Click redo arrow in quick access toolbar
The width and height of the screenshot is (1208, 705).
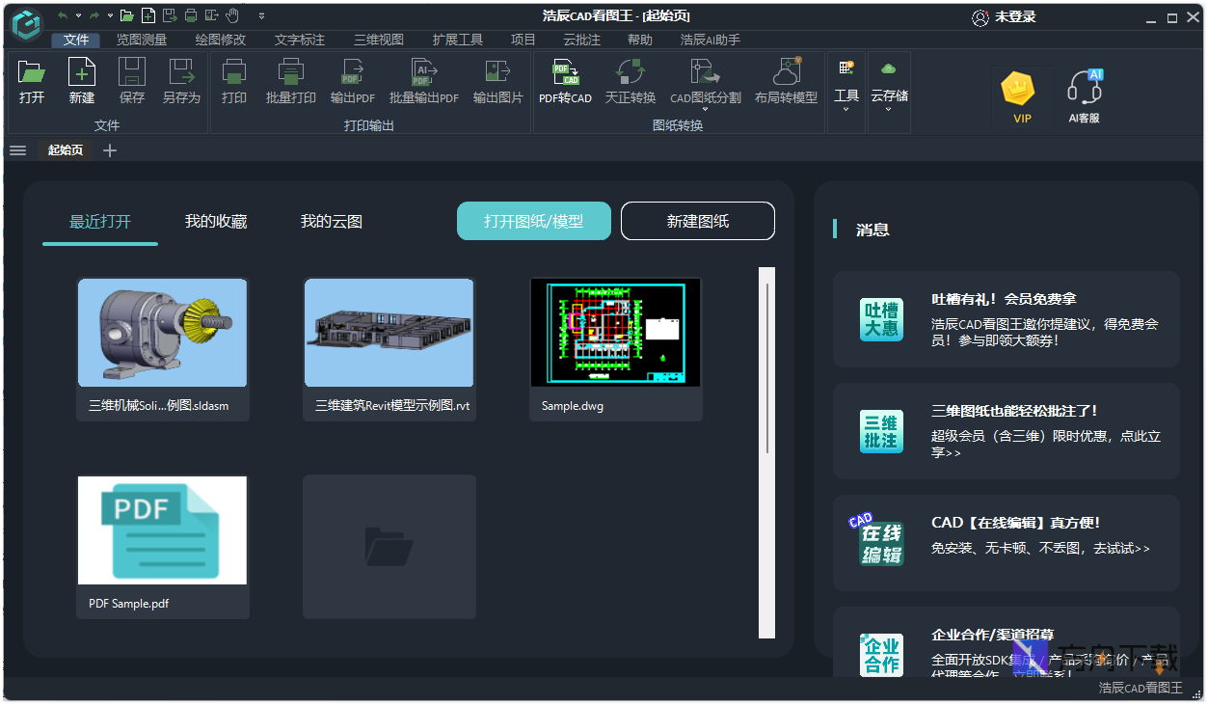[x=94, y=15]
